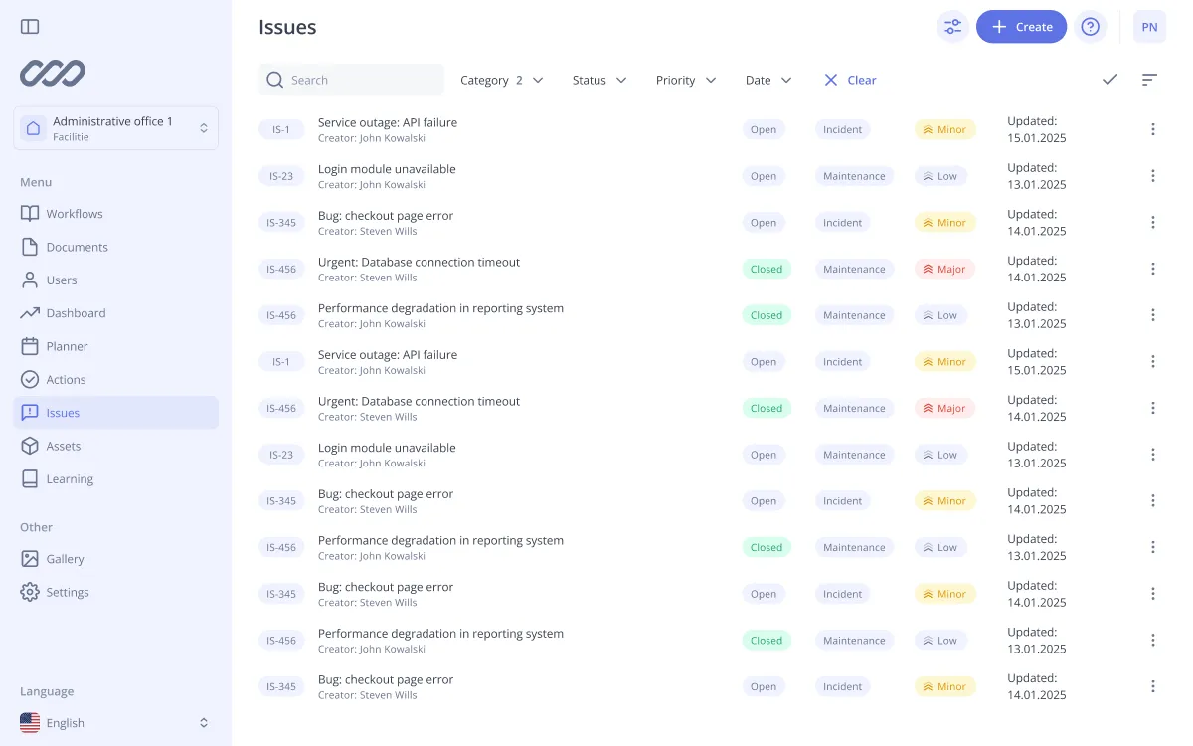Click the checkmark select-all icon
This screenshot has height=746, width=1193.
[1109, 80]
